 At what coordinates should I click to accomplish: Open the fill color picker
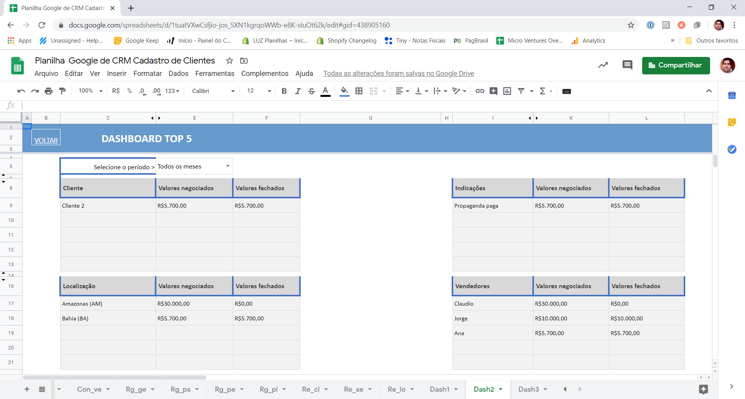click(344, 91)
